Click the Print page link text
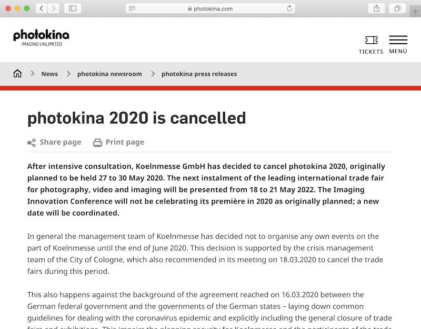This screenshot has width=421, height=329. tap(125, 142)
